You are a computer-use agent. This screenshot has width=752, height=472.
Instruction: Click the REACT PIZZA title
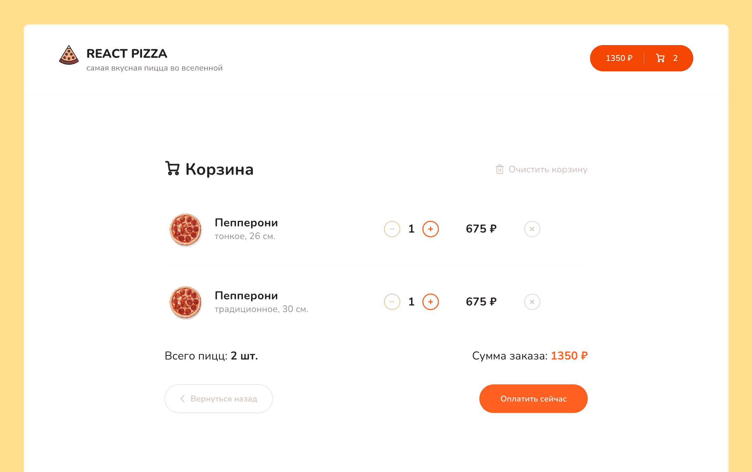tap(127, 54)
